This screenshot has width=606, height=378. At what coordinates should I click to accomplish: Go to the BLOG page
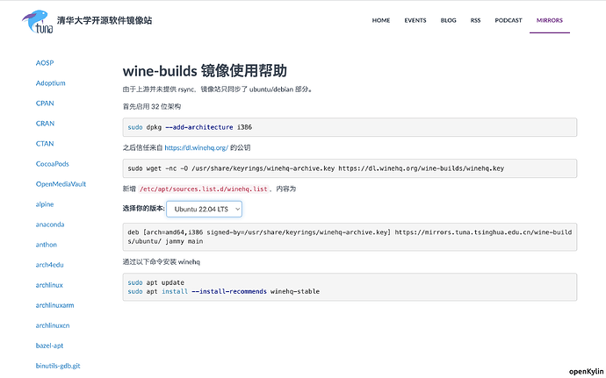pos(448,20)
